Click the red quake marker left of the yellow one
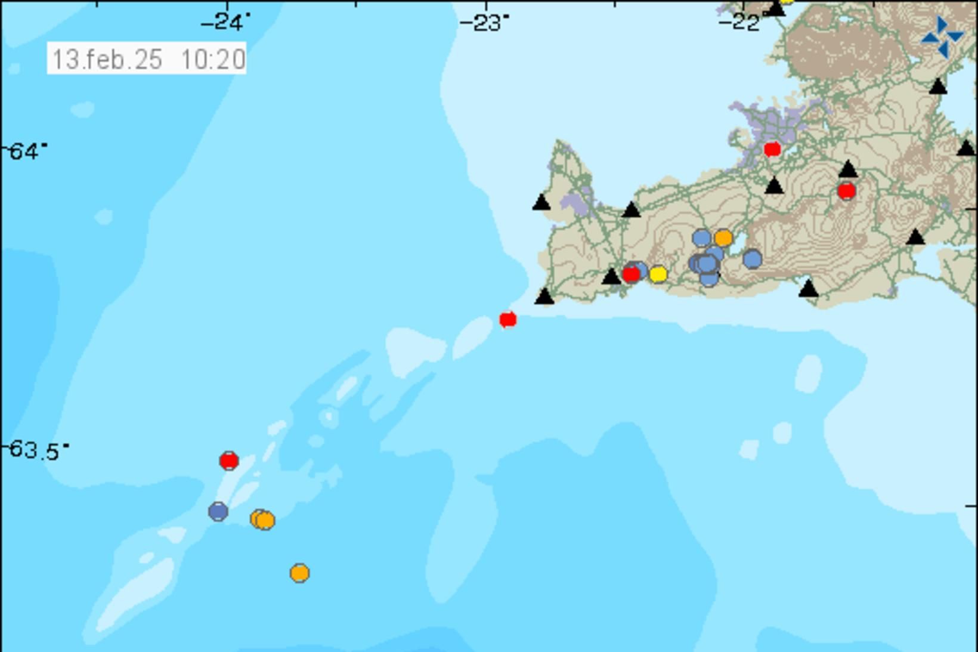Image resolution: width=978 pixels, height=652 pixels. click(630, 274)
